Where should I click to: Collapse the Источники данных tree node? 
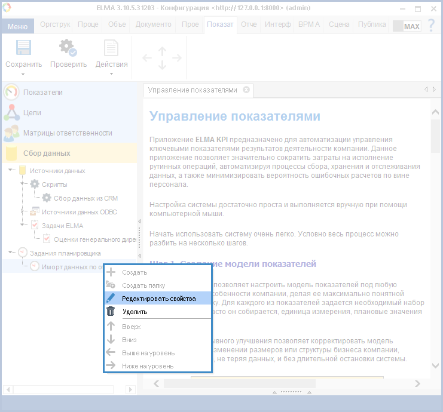(11, 171)
